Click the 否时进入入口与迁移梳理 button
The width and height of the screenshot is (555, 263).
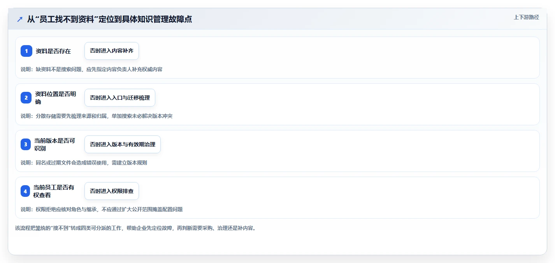[x=120, y=98]
